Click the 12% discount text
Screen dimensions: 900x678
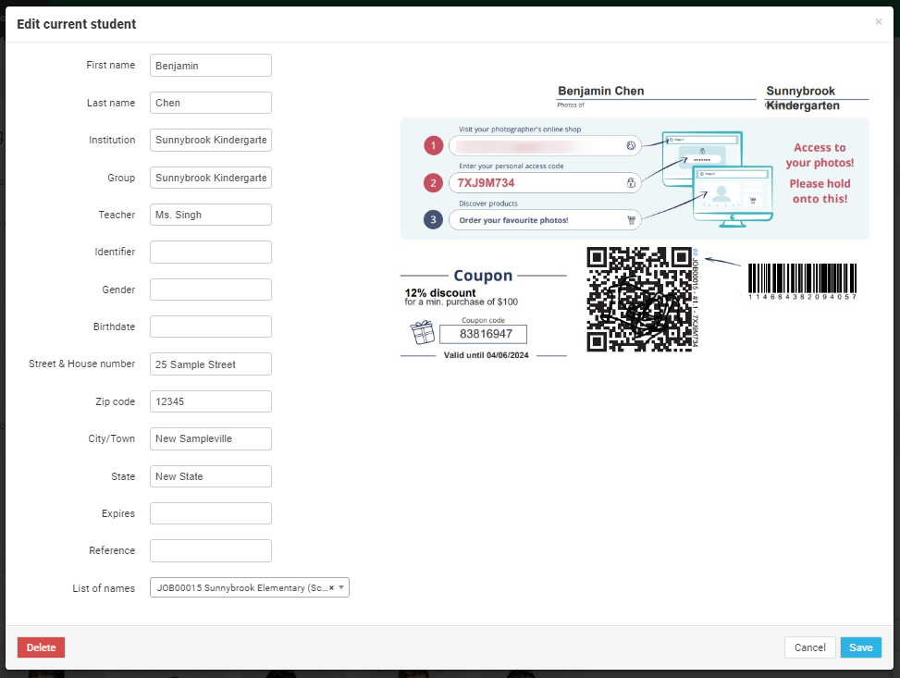(440, 293)
